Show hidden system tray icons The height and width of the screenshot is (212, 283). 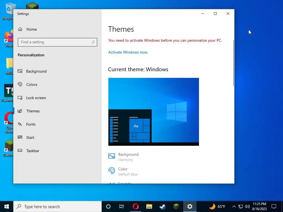tap(234, 206)
